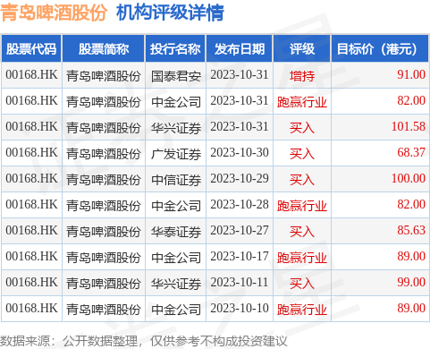Click the date 2023-10-17
This screenshot has height=349, width=430.
pos(240,257)
